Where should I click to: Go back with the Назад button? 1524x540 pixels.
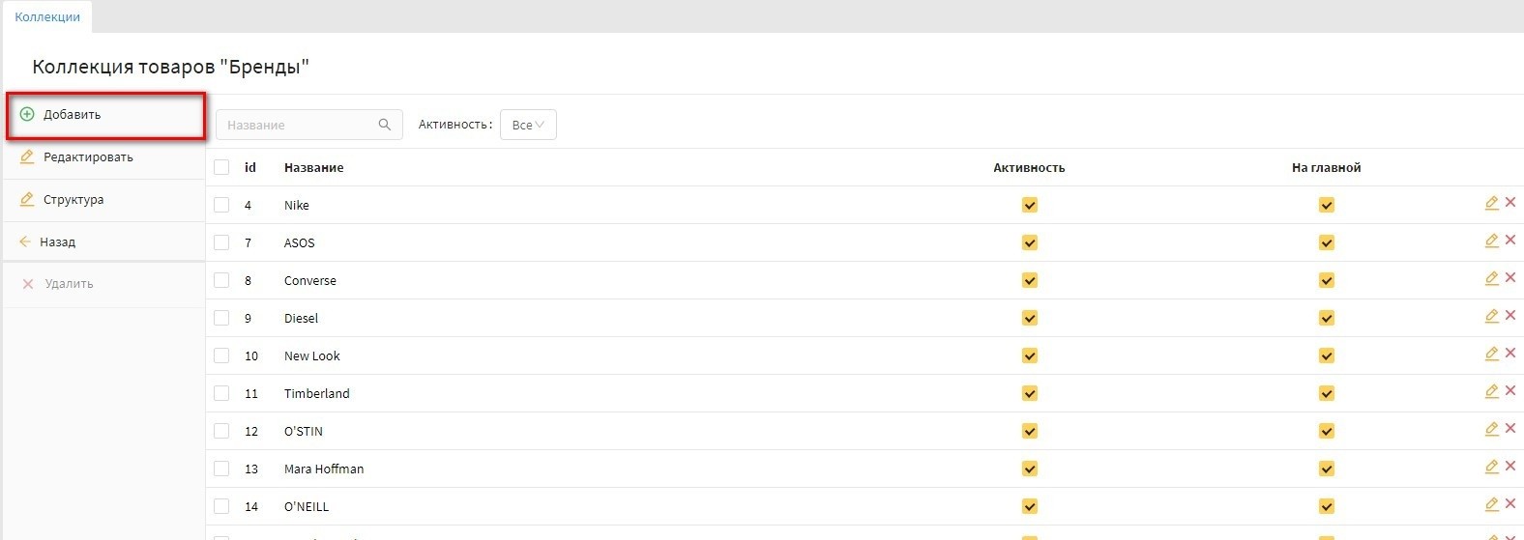coord(57,242)
